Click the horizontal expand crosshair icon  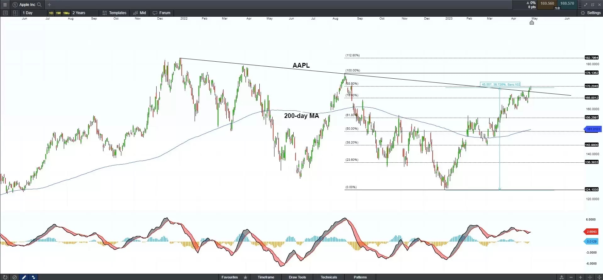click(590, 277)
